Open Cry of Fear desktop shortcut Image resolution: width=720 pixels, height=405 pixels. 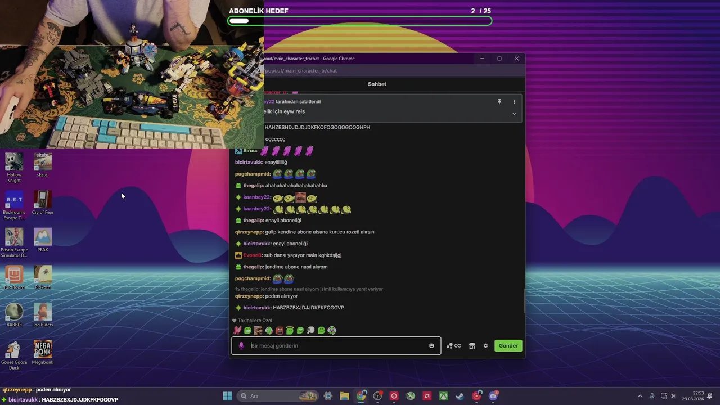pyautogui.click(x=43, y=202)
